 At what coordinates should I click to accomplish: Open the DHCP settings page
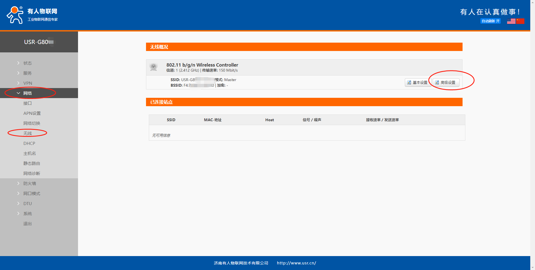[29, 143]
